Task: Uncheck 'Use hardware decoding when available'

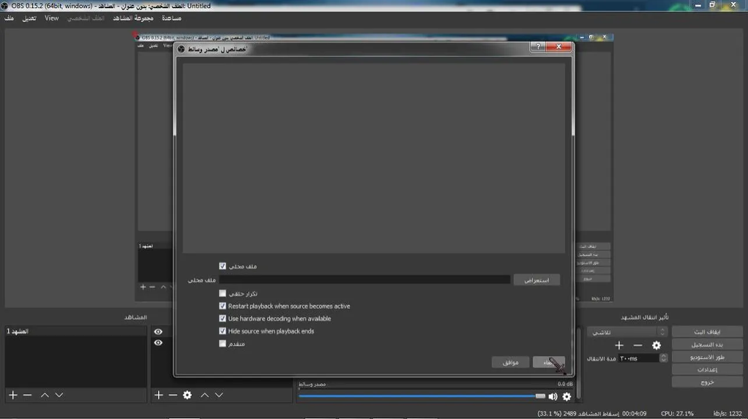Action: coord(222,318)
